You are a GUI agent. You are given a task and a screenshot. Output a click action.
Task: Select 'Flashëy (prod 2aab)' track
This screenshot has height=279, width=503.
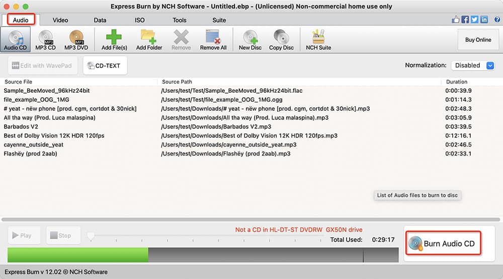(x=30, y=154)
